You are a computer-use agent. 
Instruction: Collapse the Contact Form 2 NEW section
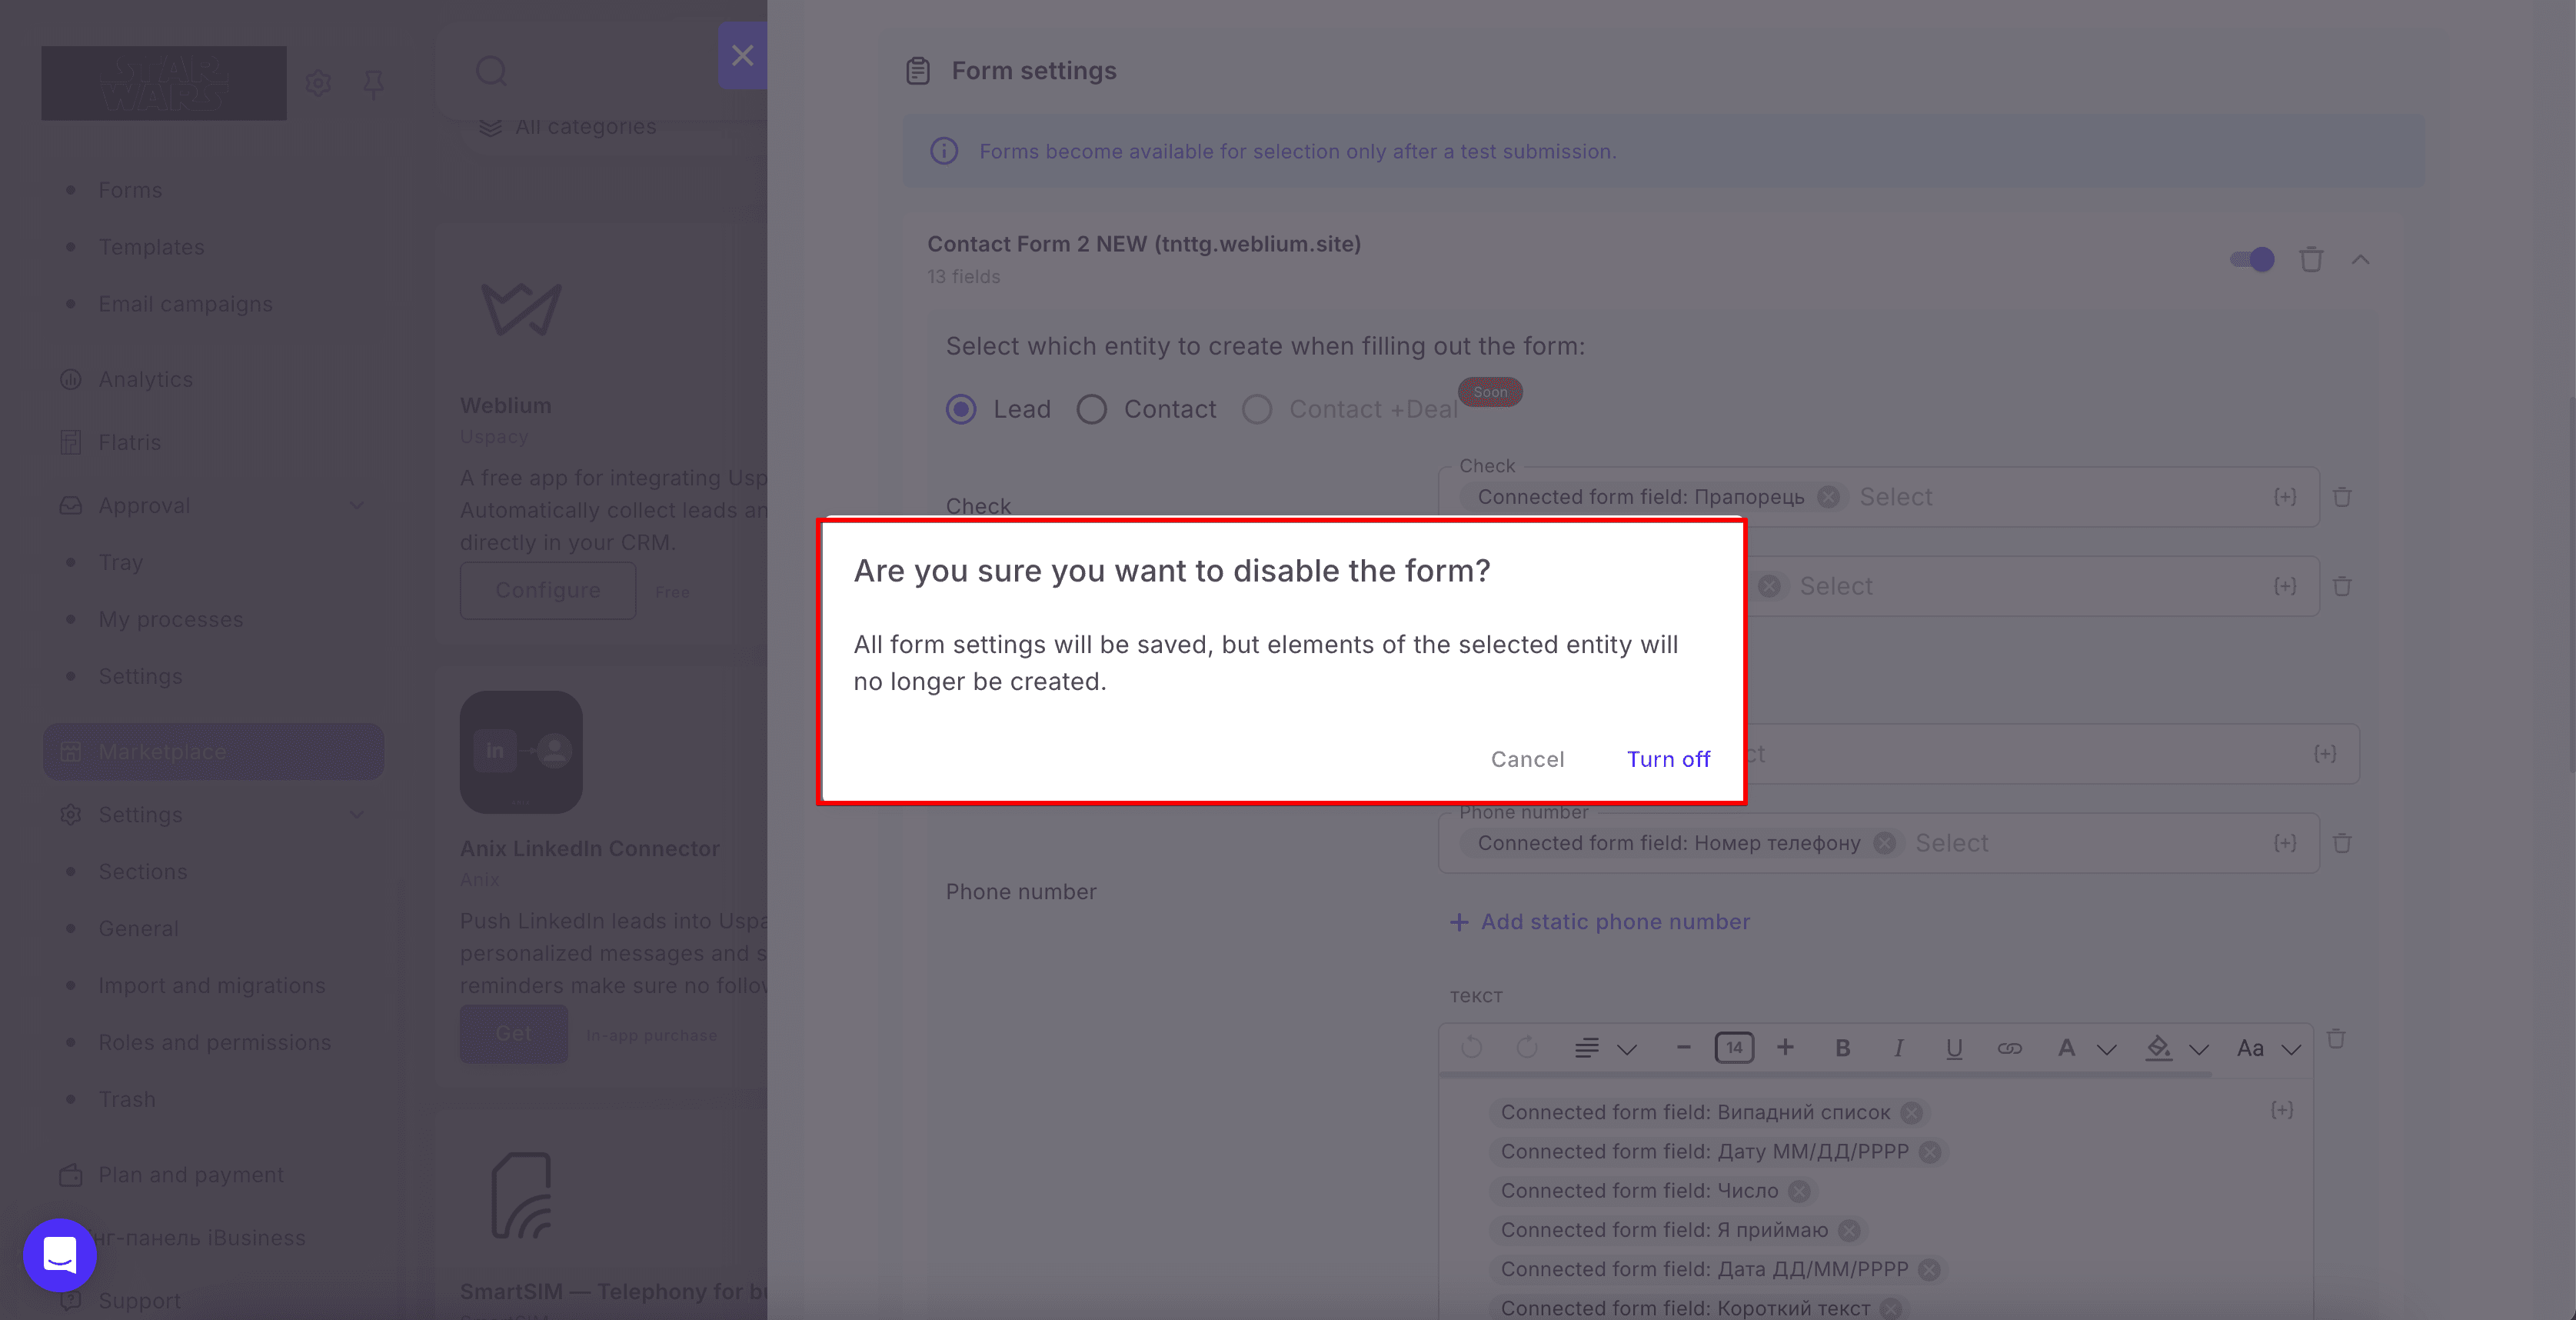(2361, 260)
